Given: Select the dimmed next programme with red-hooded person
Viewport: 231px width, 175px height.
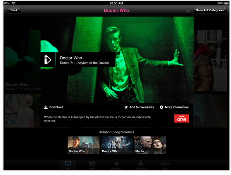Looking at the screenshot, I should coord(210,61).
